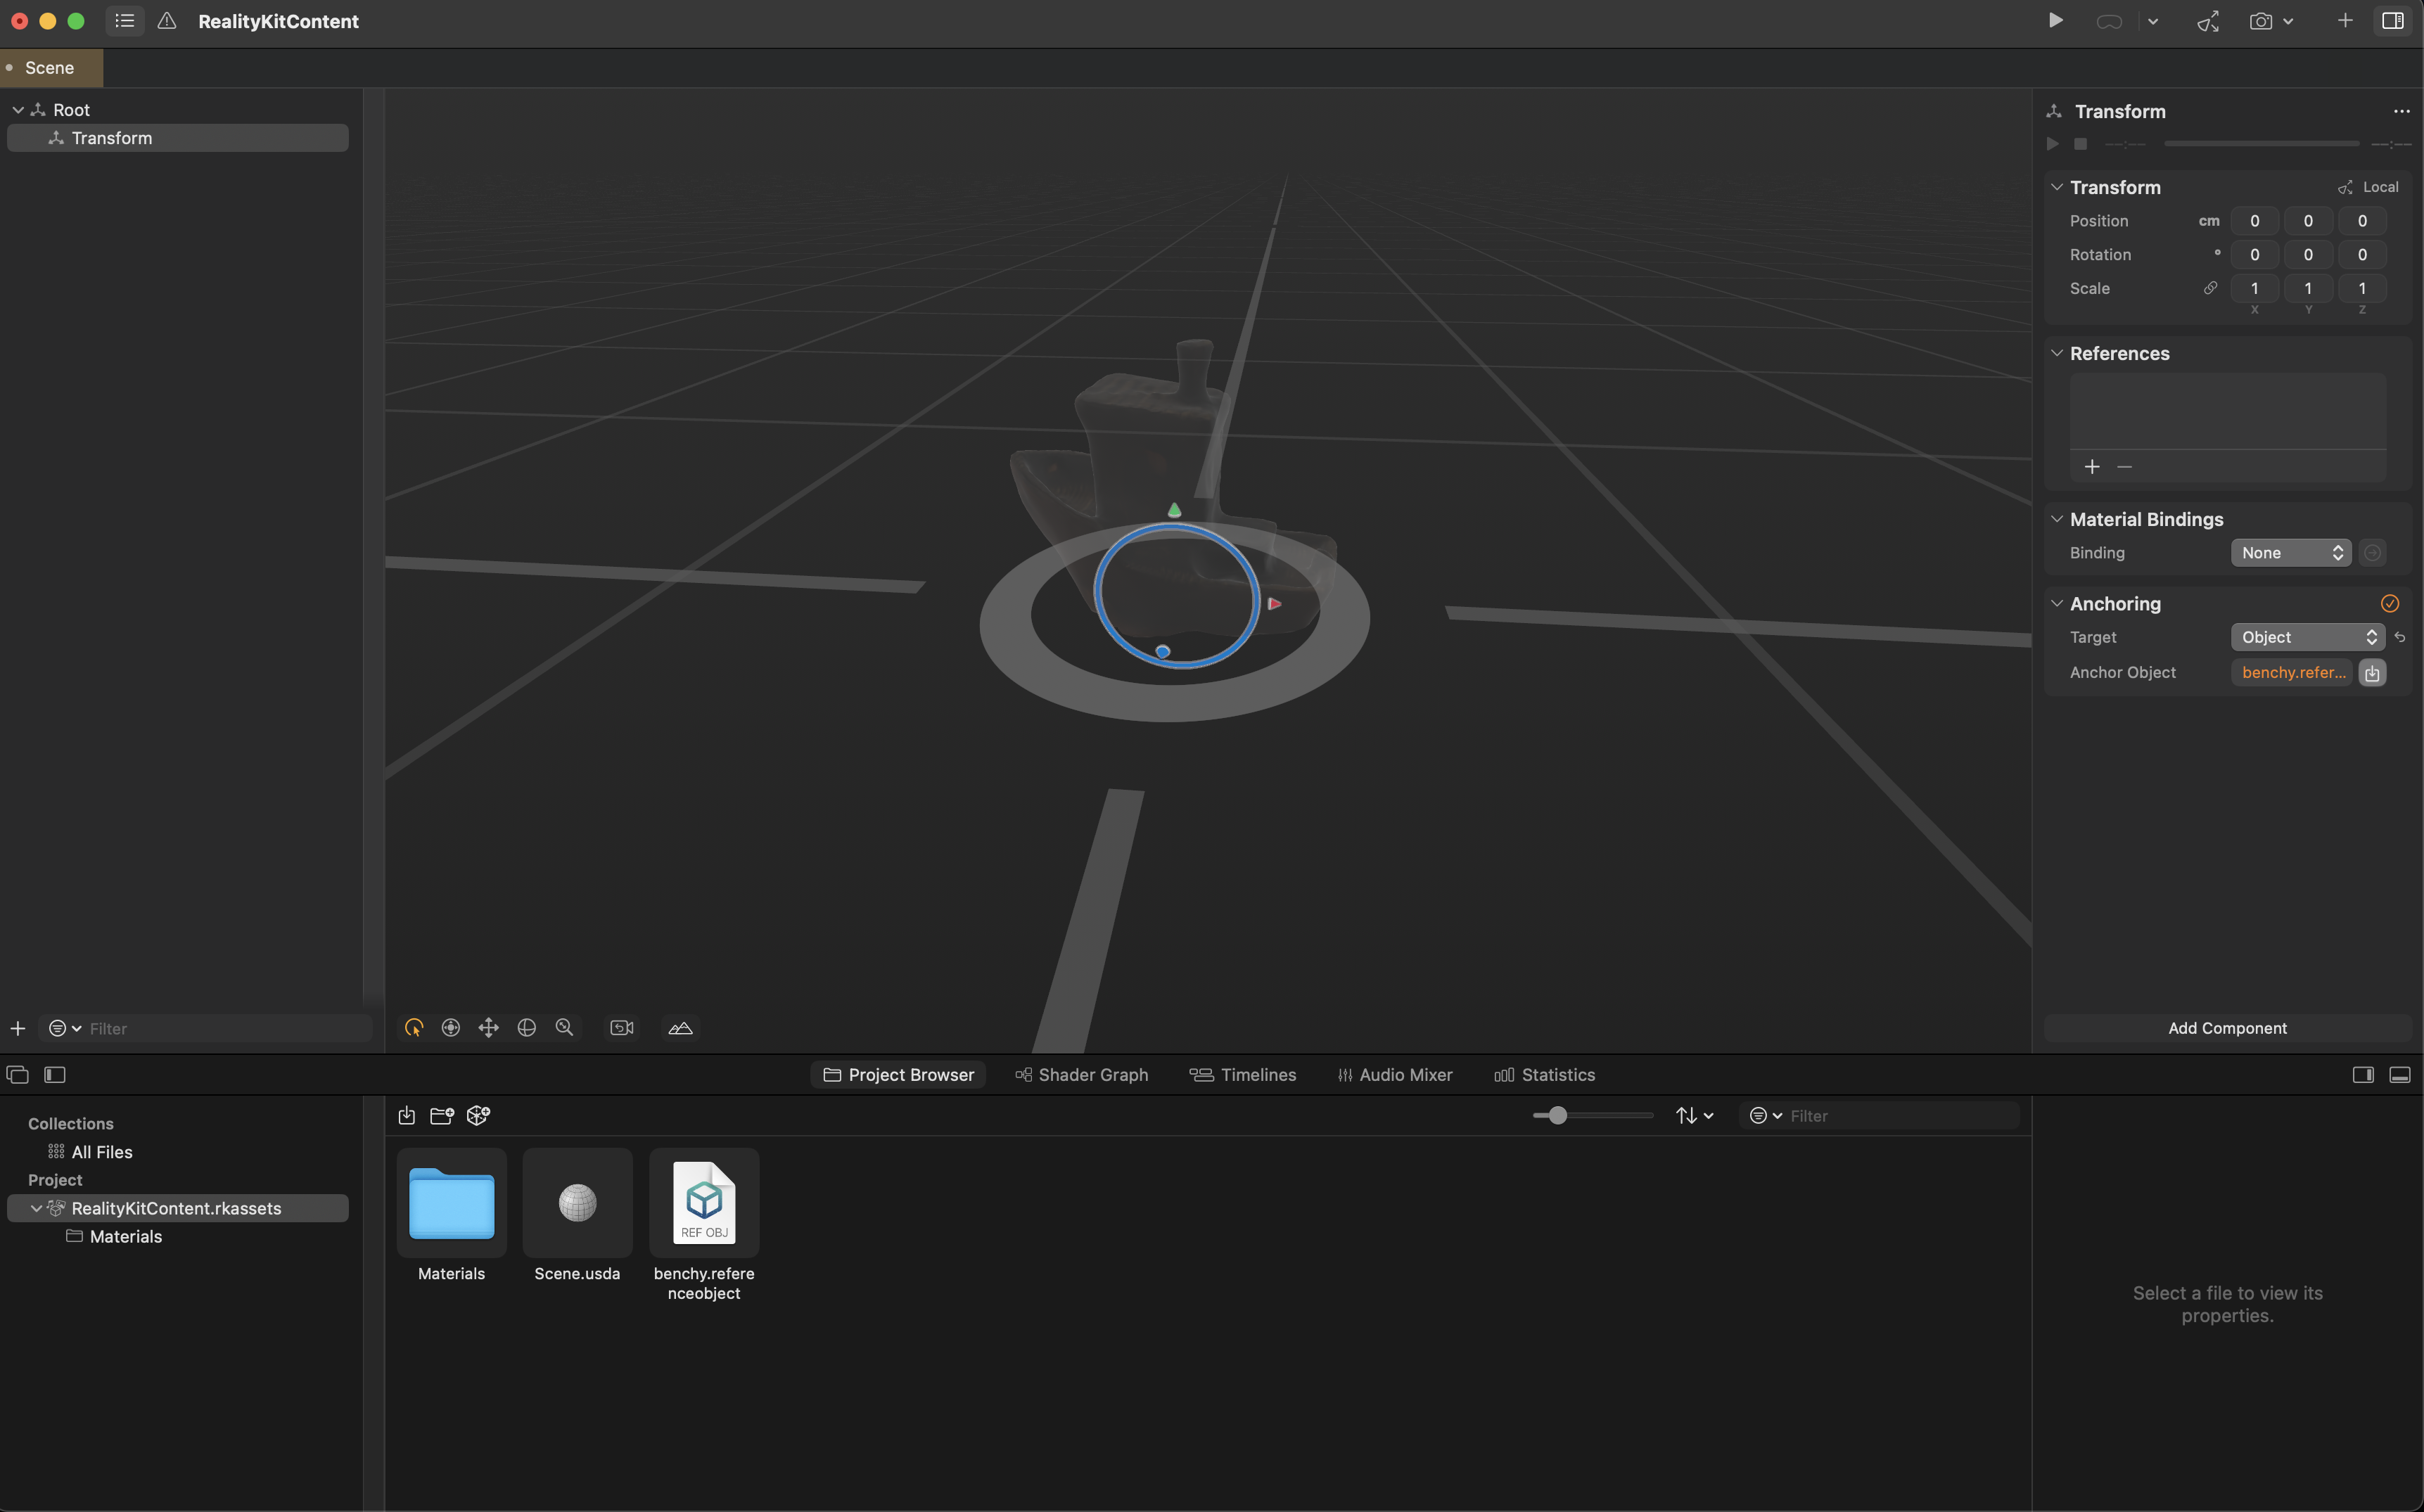
Task: Click the zoom magnifier viewport tool
Action: (564, 1028)
